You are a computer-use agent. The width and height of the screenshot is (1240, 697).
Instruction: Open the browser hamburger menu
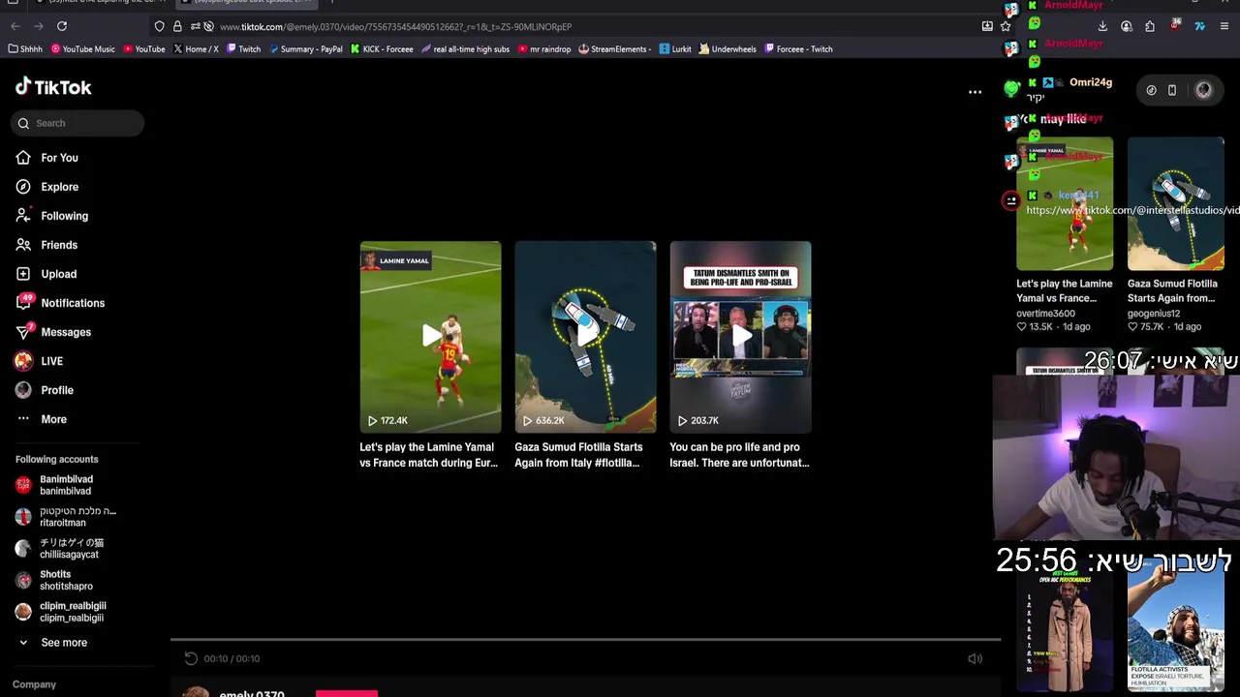[x=1225, y=26]
